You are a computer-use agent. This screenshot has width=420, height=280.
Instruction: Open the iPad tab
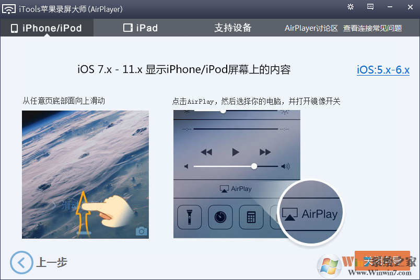pyautogui.click(x=141, y=28)
